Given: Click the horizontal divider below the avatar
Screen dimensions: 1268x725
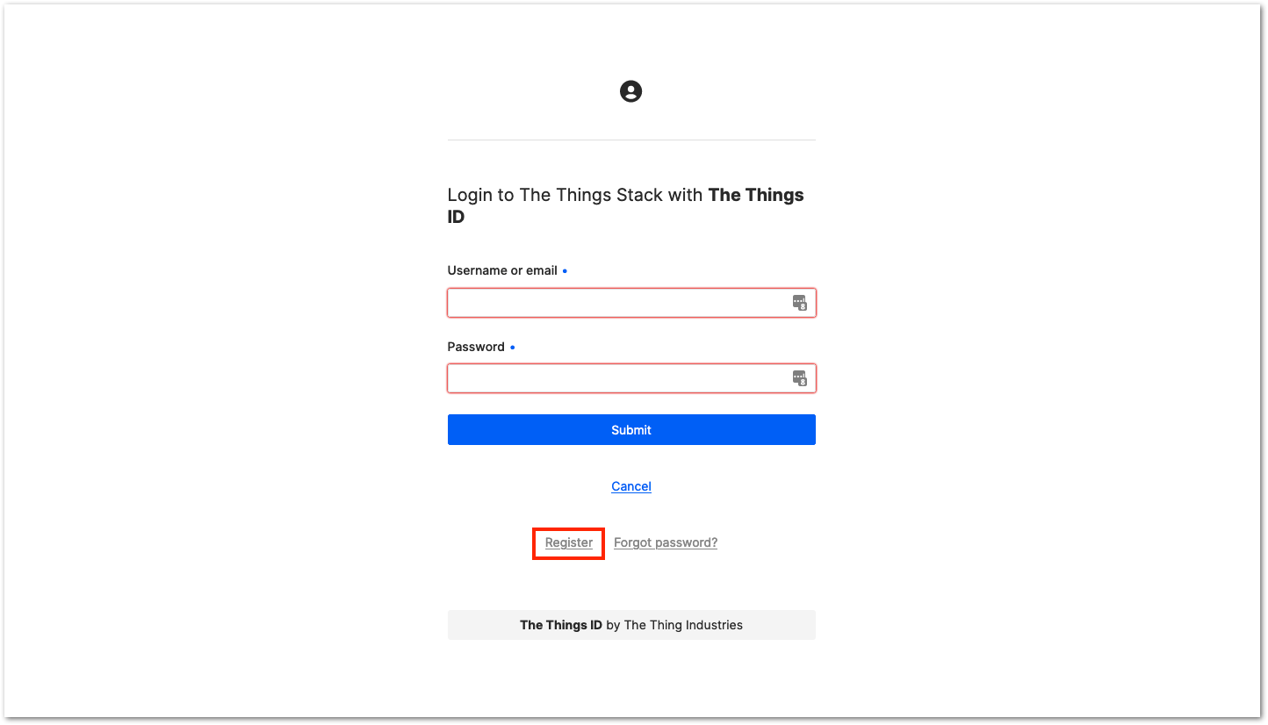Looking at the screenshot, I should [631, 140].
